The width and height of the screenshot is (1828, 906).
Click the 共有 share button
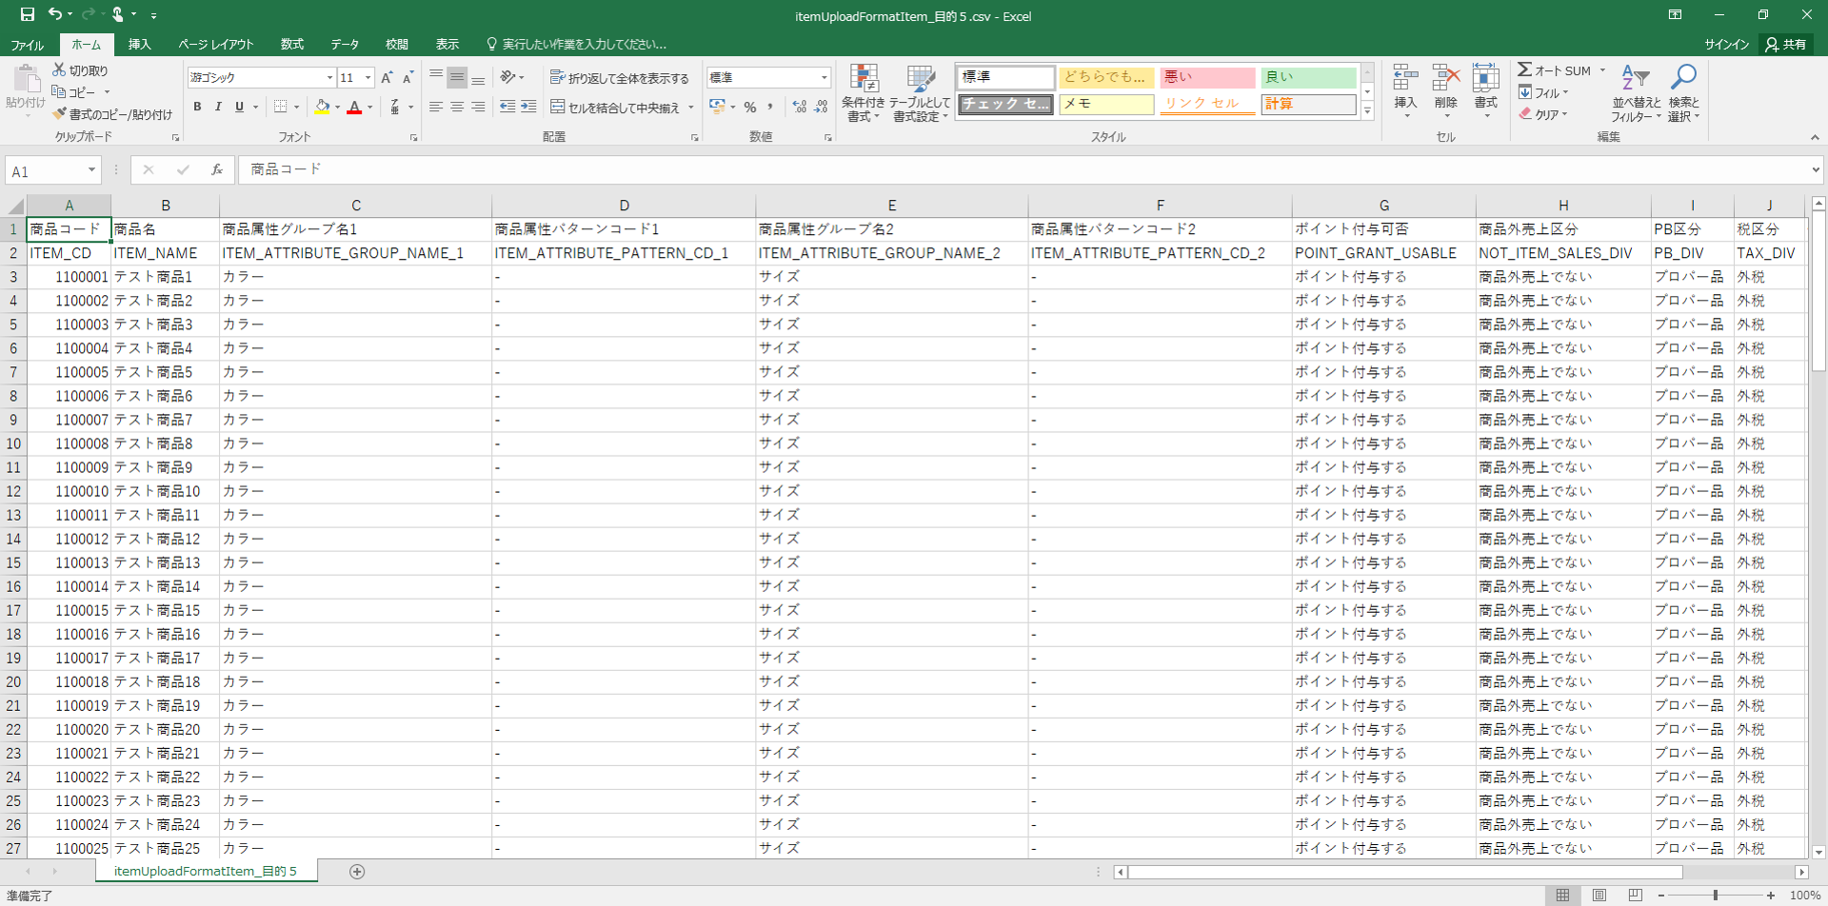point(1786,45)
